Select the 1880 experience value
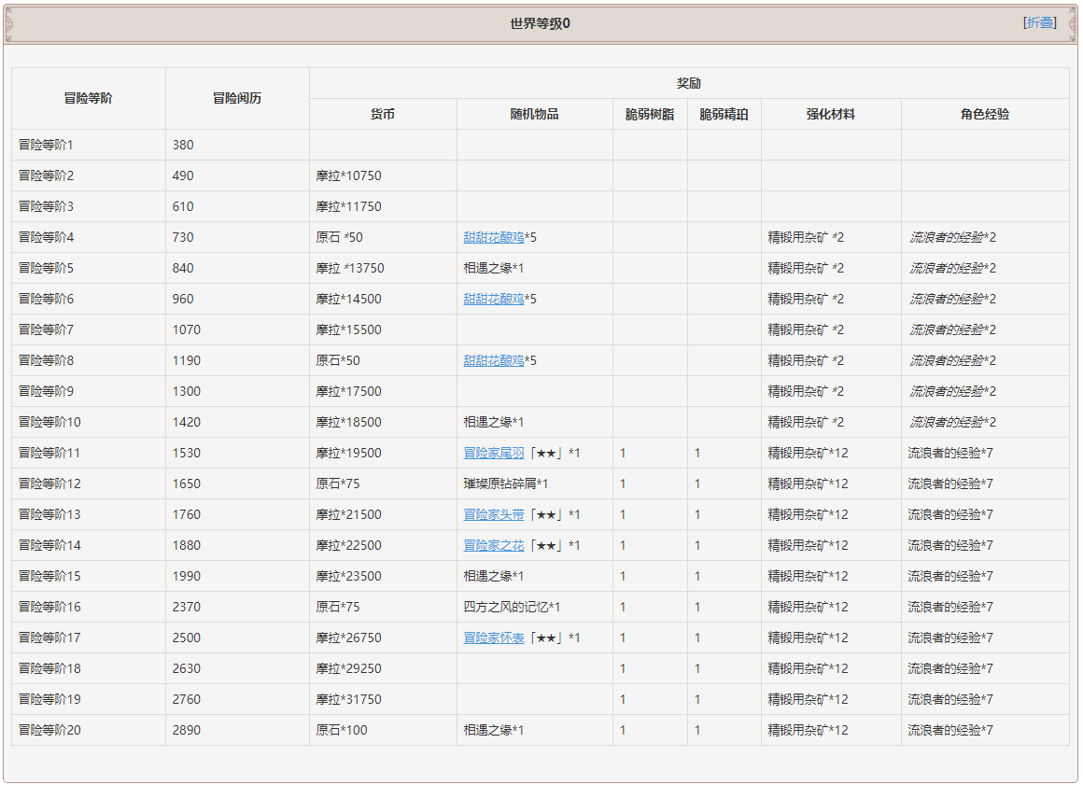This screenshot has width=1083, height=785. pos(187,545)
